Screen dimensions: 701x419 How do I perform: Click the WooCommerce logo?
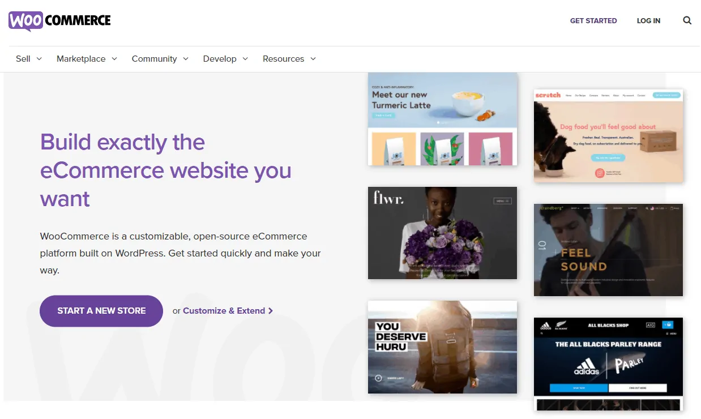[x=59, y=20]
